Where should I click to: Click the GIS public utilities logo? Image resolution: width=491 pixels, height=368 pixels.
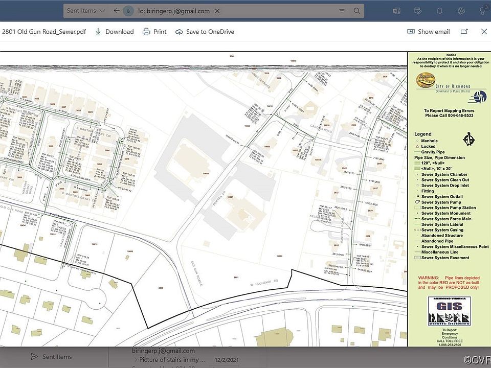(449, 312)
